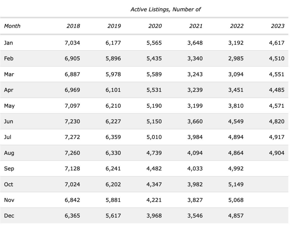Select the Jul 2018 value 7,272
The image size is (290, 231).
click(73, 137)
